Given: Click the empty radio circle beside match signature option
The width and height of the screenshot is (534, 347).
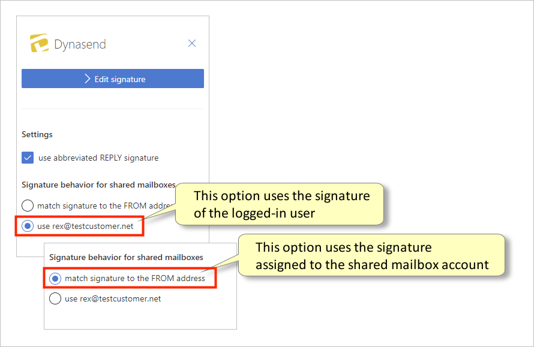Looking at the screenshot, I should (x=27, y=206).
